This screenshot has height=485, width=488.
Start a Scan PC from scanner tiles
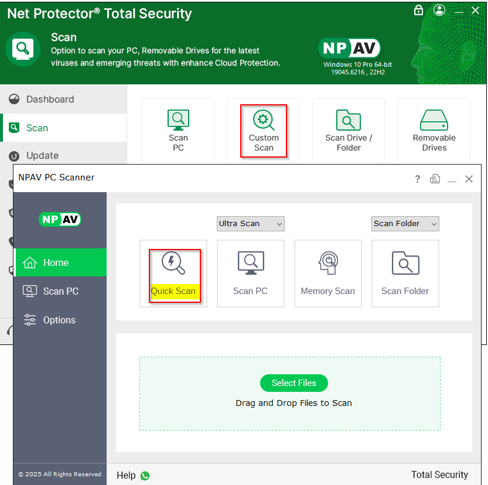click(250, 273)
